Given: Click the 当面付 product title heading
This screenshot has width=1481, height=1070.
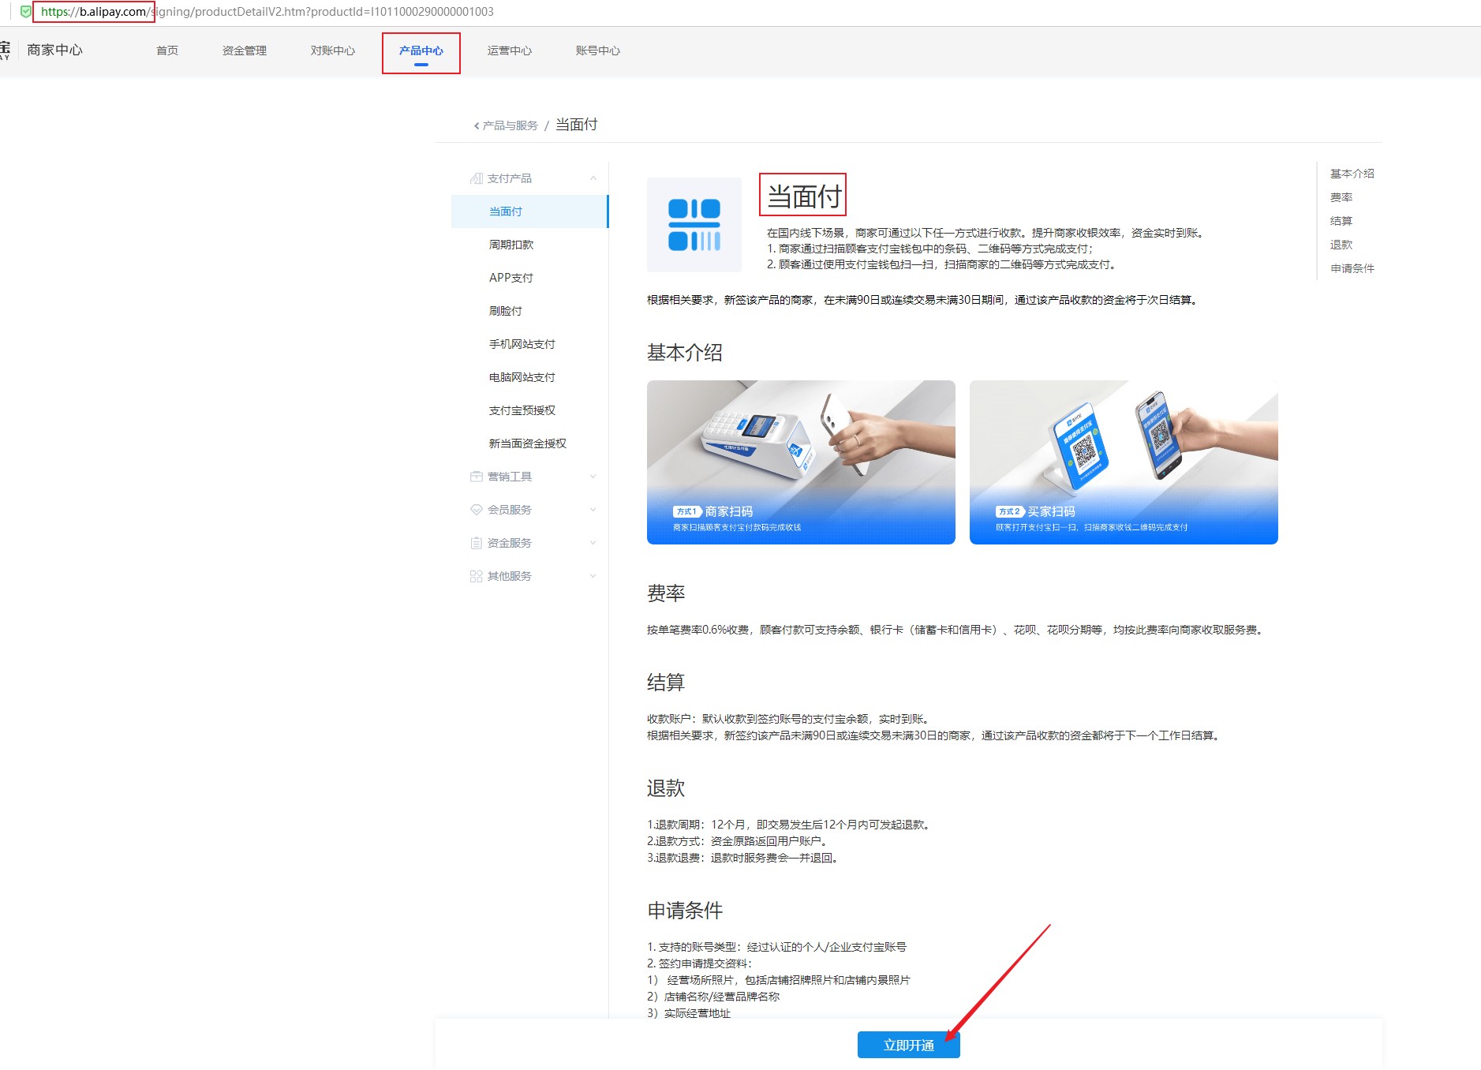Looking at the screenshot, I should pos(804,196).
